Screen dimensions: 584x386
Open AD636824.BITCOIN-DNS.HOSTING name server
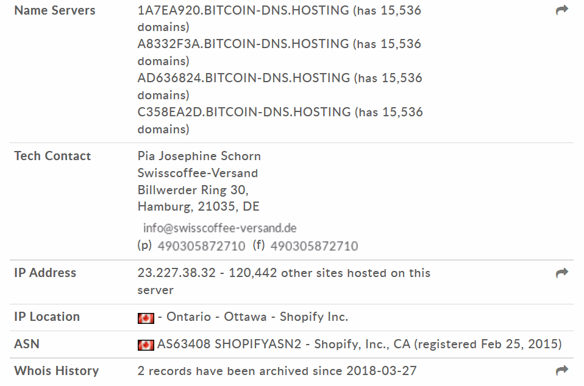[244, 78]
